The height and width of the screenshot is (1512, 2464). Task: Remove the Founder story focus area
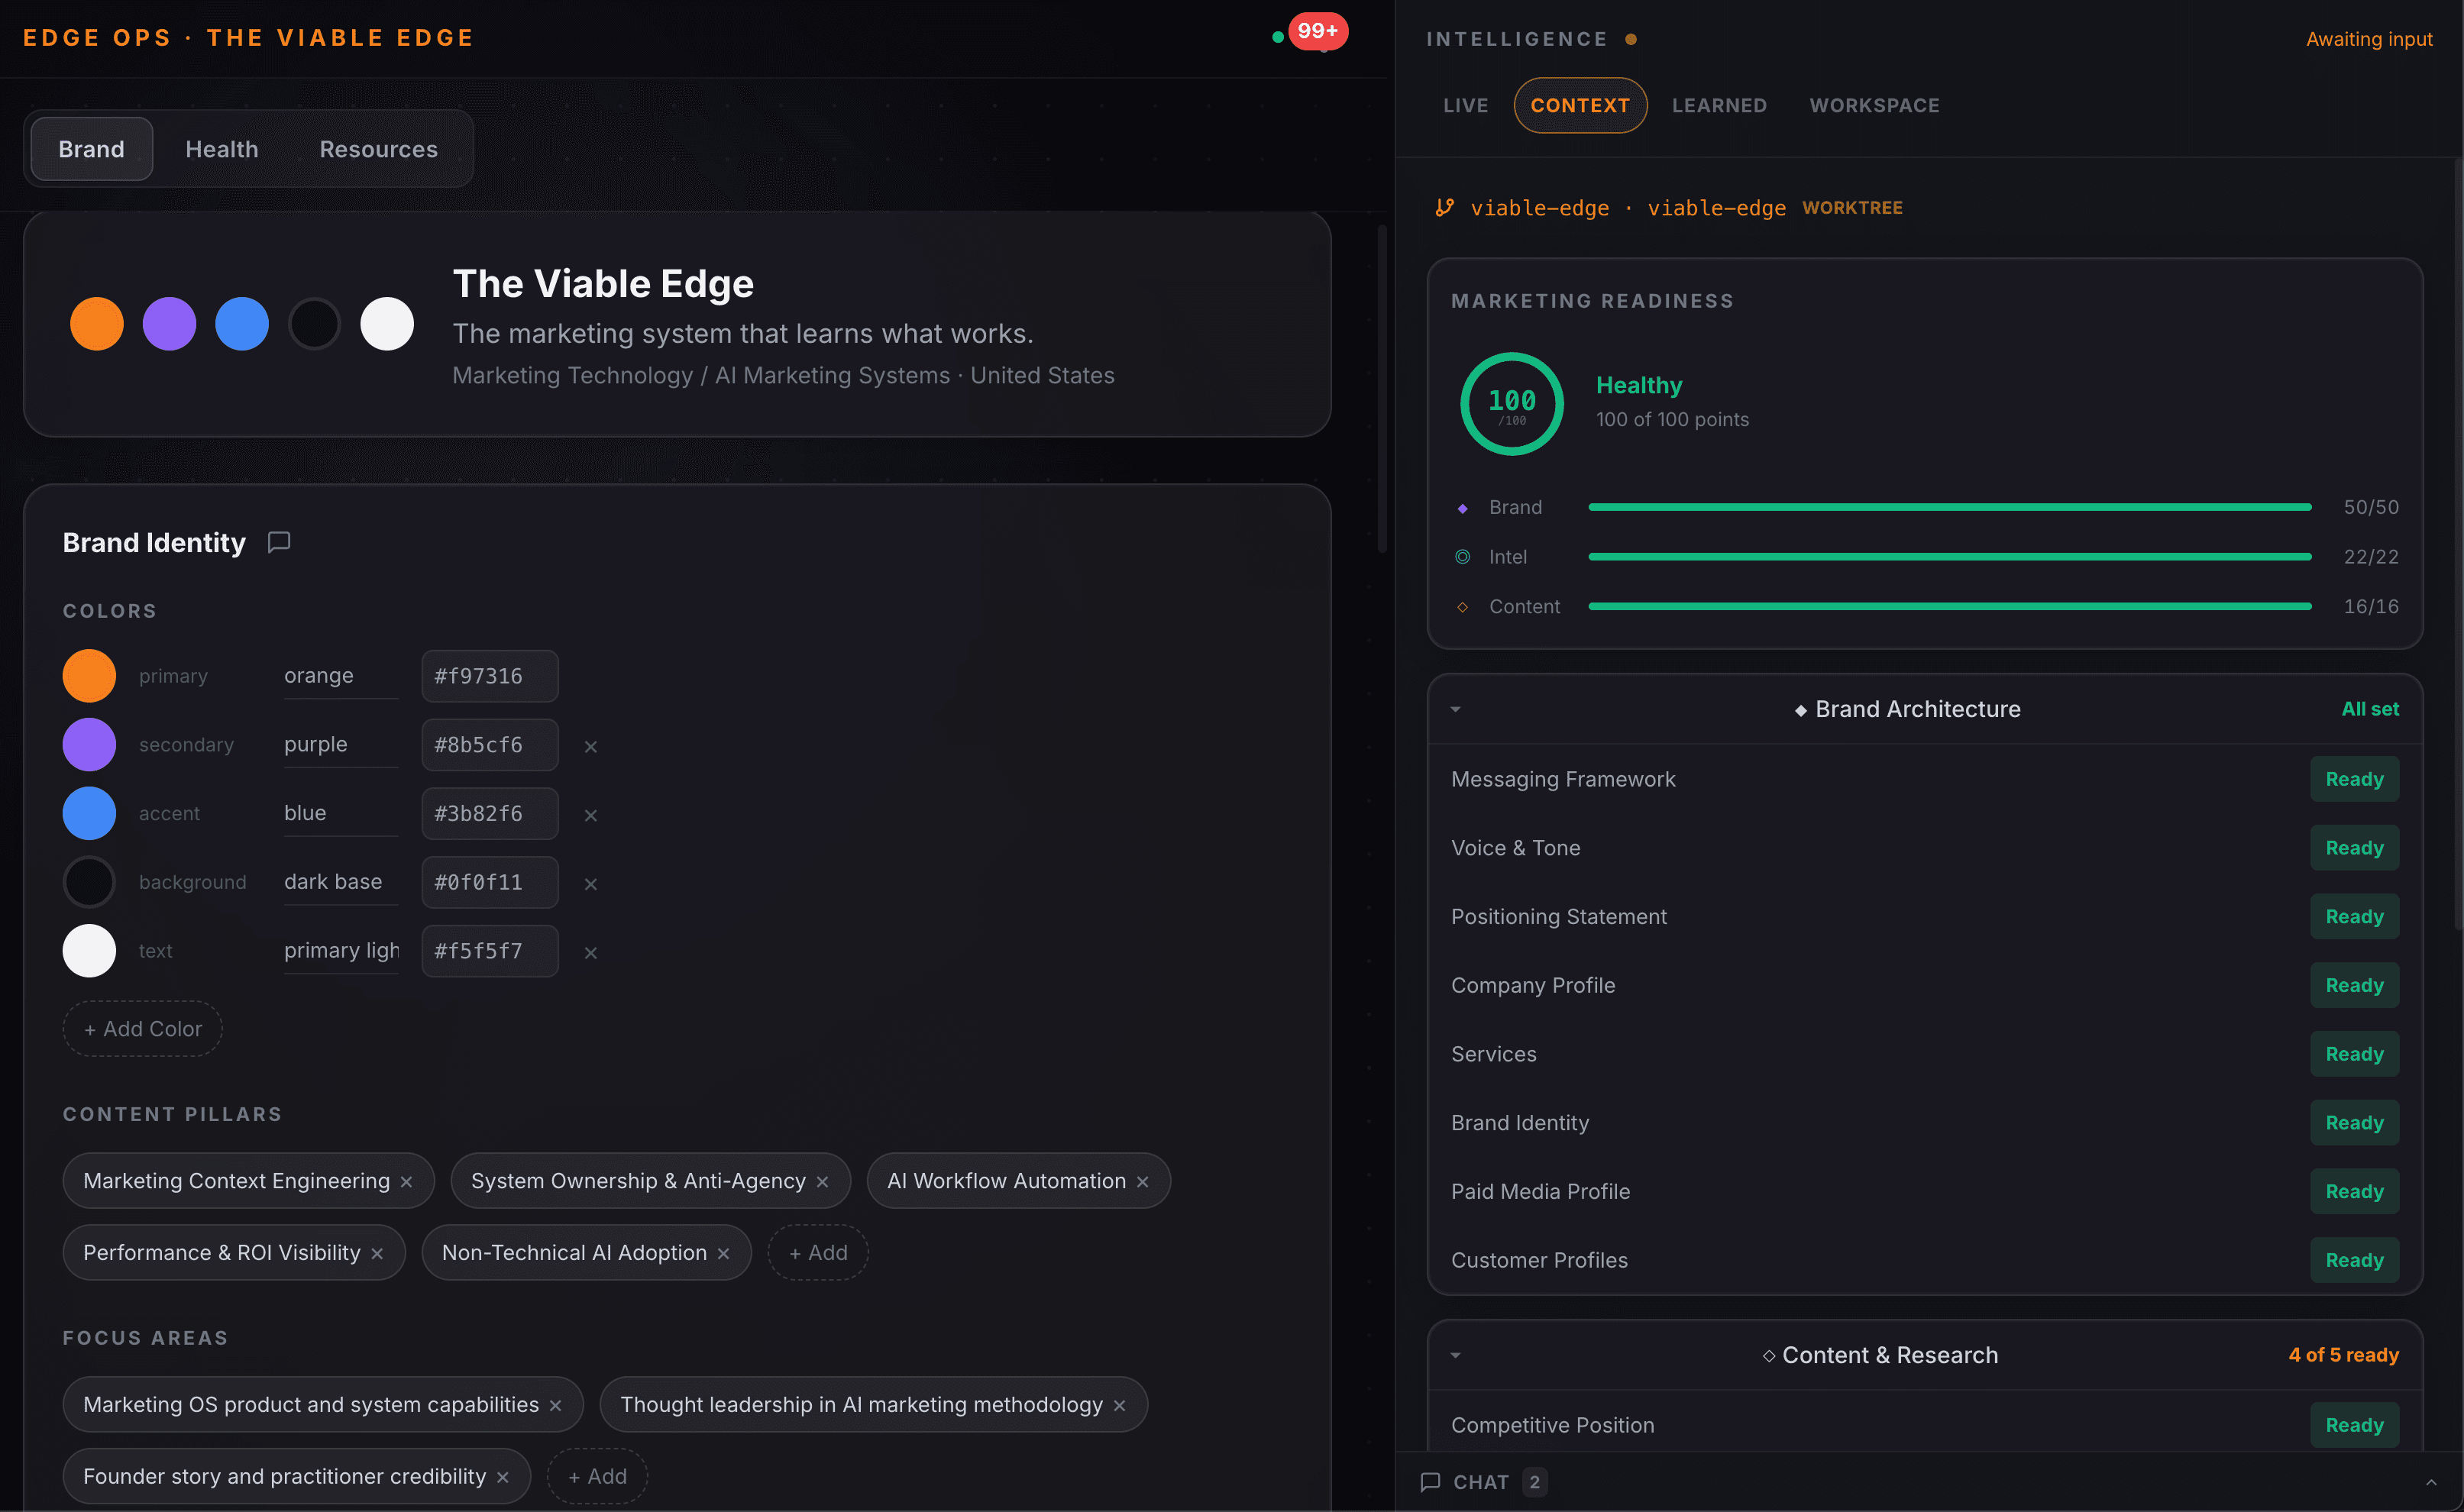[x=503, y=1477]
